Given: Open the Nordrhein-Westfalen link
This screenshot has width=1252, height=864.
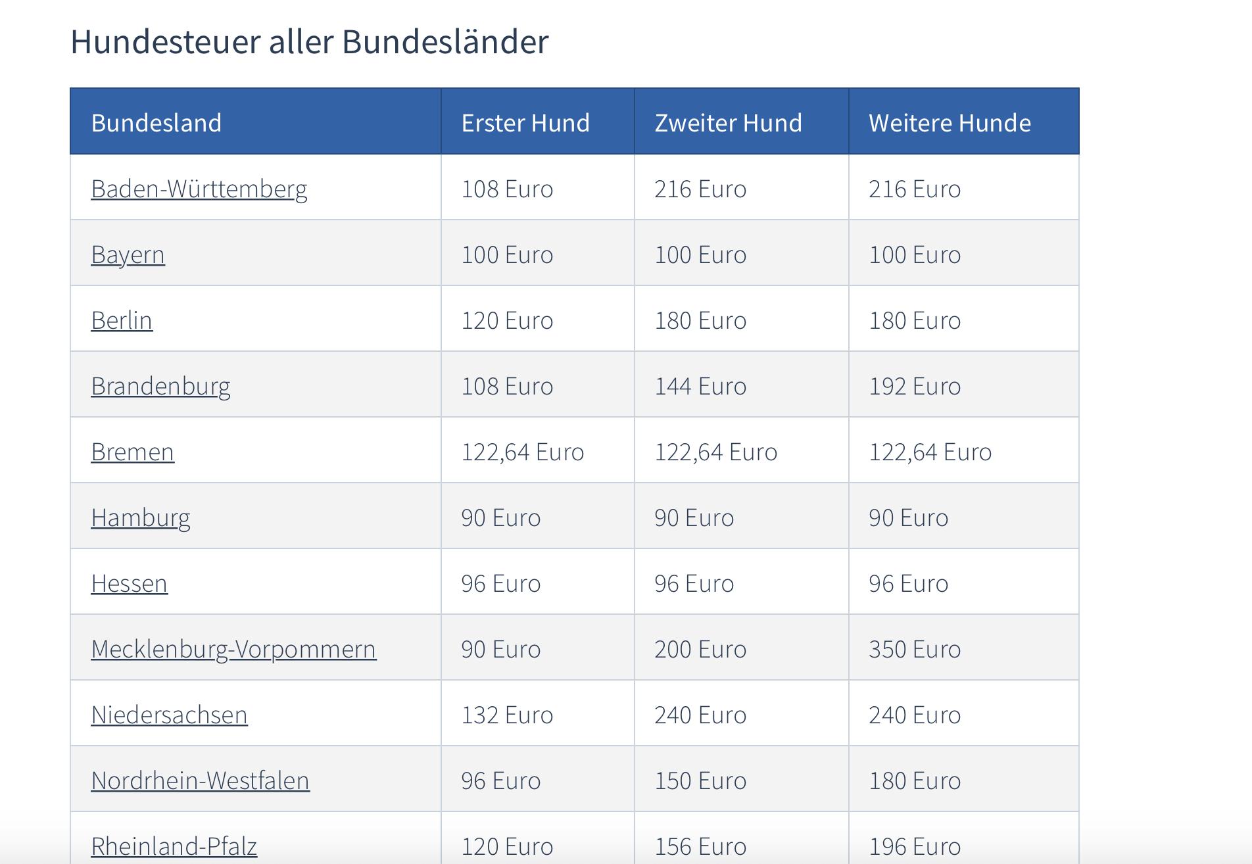Looking at the screenshot, I should [200, 780].
